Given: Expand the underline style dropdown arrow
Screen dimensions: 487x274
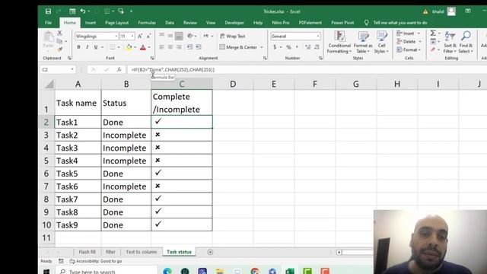Looking at the screenshot, I should click(102, 47).
